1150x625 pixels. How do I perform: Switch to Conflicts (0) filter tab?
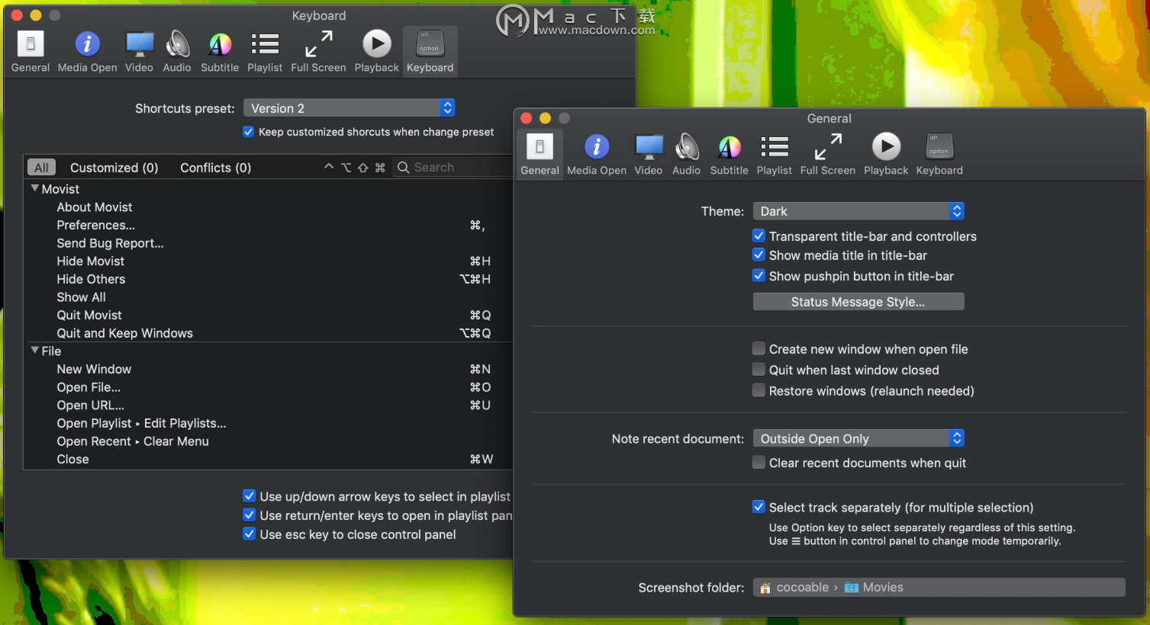pos(215,168)
